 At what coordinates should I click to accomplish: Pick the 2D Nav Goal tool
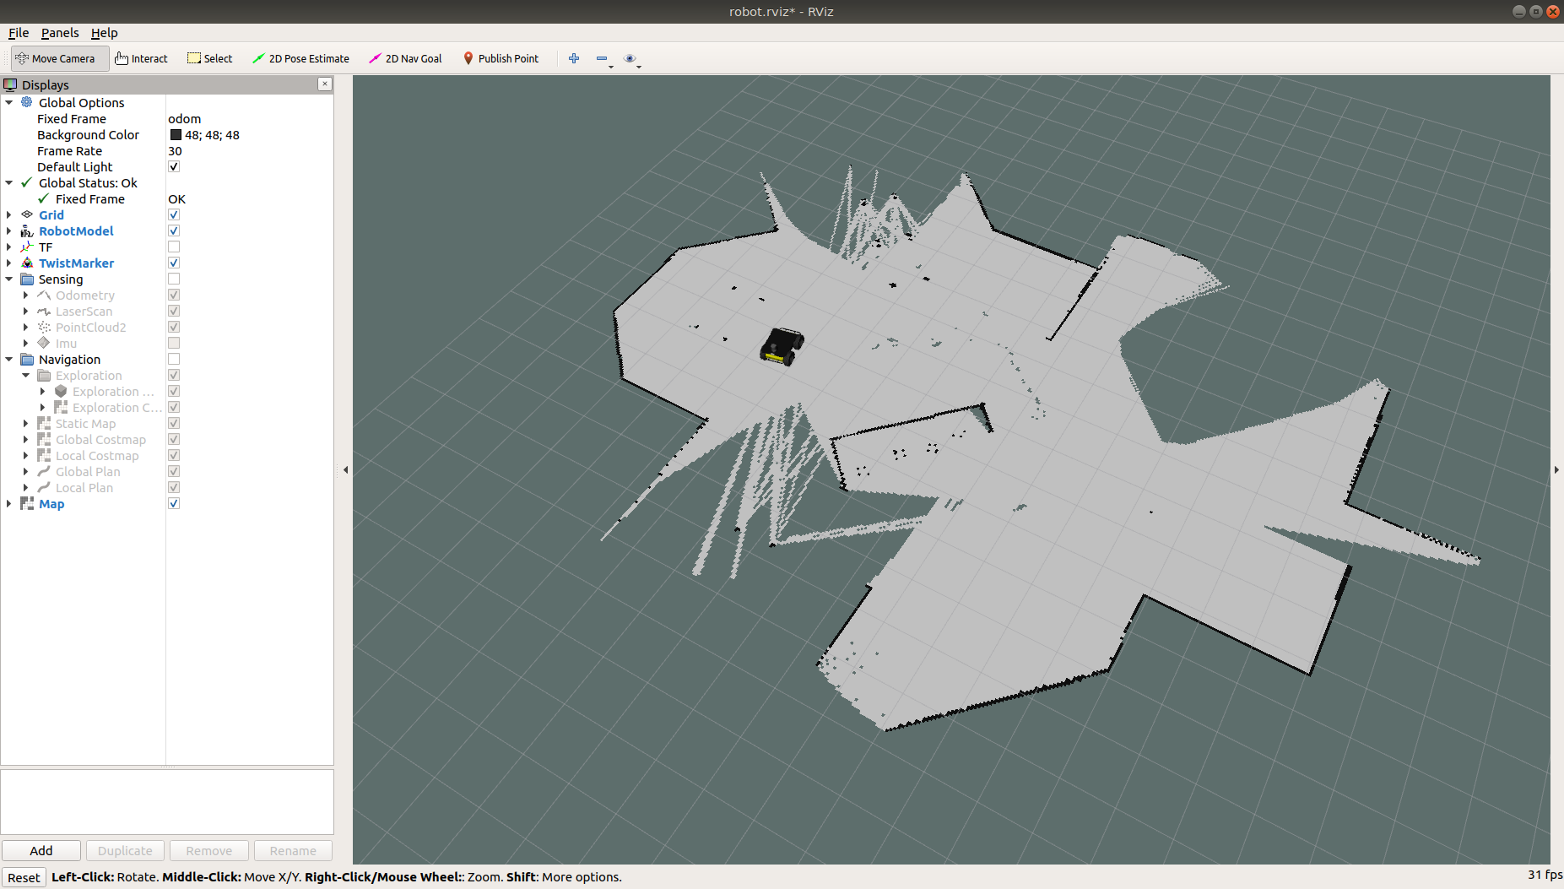coord(405,59)
